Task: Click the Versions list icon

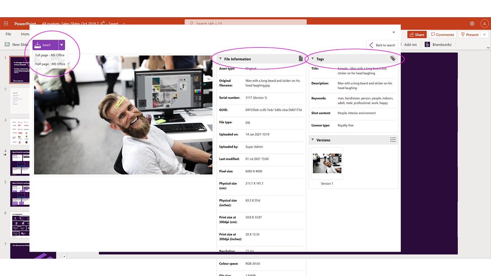Action: pyautogui.click(x=393, y=140)
